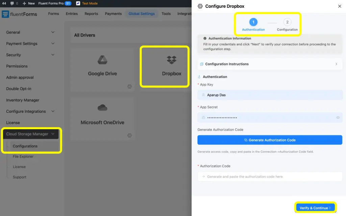346x216 pixels.
Task: Open Inventory Manager
Action: [x=23, y=100]
